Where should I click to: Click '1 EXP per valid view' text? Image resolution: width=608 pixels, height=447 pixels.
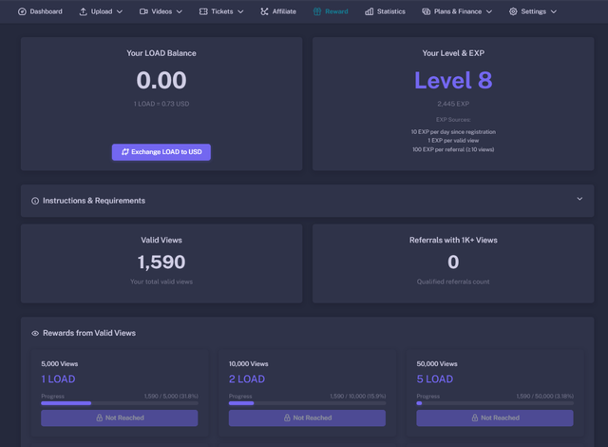(x=453, y=141)
